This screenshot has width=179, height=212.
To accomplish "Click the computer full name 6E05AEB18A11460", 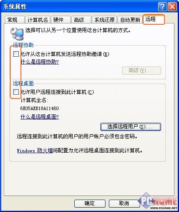I will pos(40,108).
